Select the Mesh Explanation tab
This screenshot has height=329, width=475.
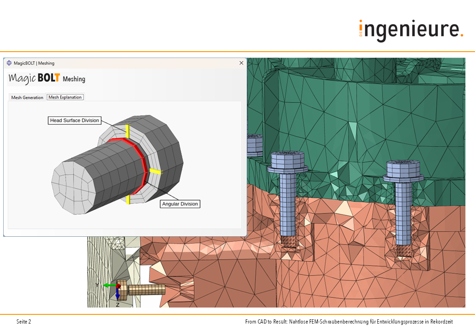(x=65, y=97)
